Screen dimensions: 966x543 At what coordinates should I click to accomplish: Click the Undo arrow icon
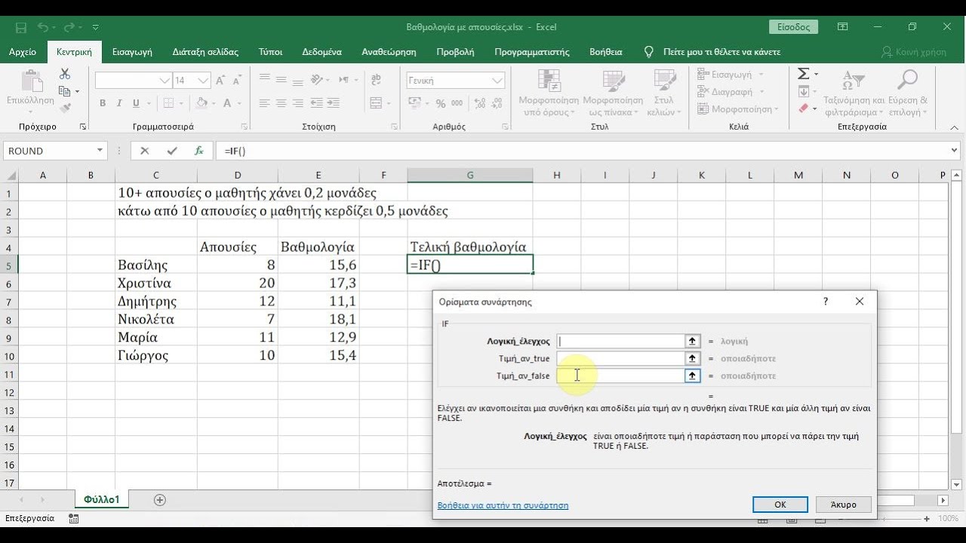[45, 27]
